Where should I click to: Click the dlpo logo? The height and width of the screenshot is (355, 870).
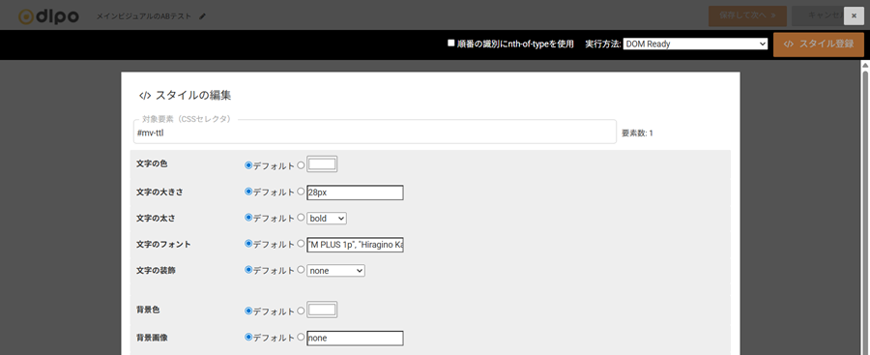[x=48, y=16]
